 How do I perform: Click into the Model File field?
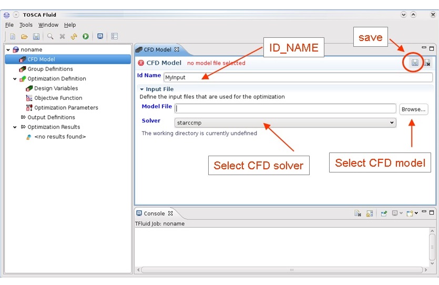click(285, 108)
